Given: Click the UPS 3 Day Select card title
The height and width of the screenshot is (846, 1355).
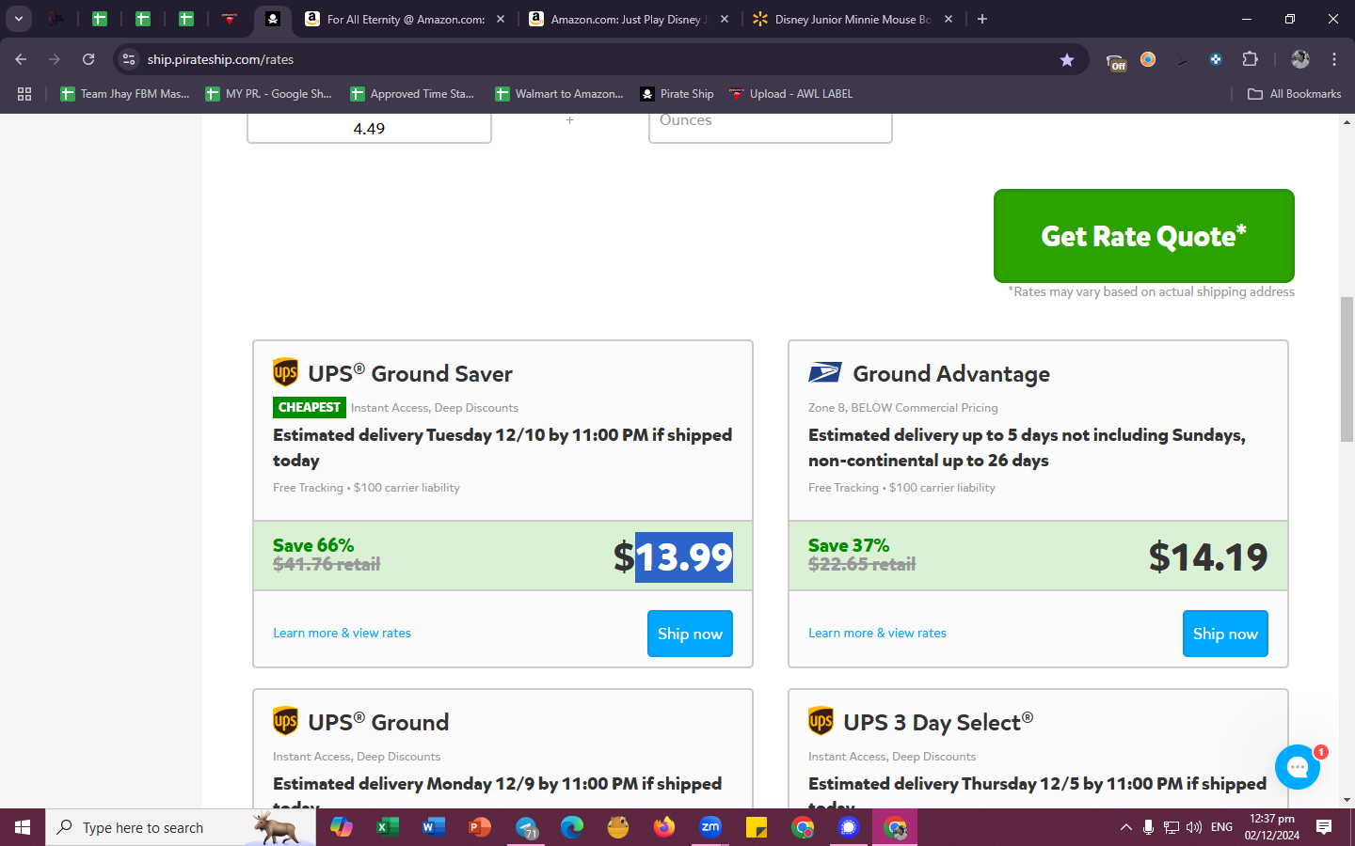Looking at the screenshot, I should point(938,722).
